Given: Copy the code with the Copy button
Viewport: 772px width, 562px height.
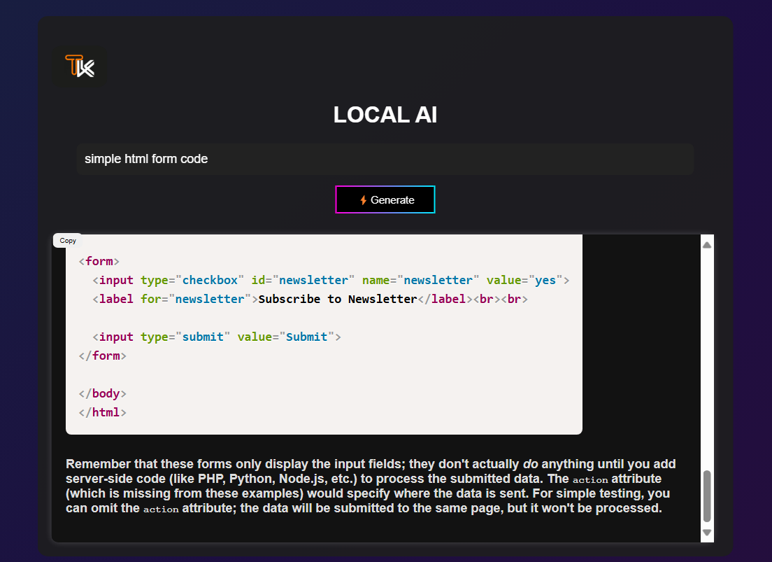Looking at the screenshot, I should [68, 241].
